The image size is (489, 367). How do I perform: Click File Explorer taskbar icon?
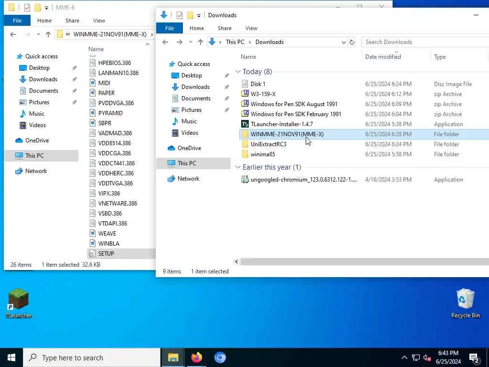point(173,357)
